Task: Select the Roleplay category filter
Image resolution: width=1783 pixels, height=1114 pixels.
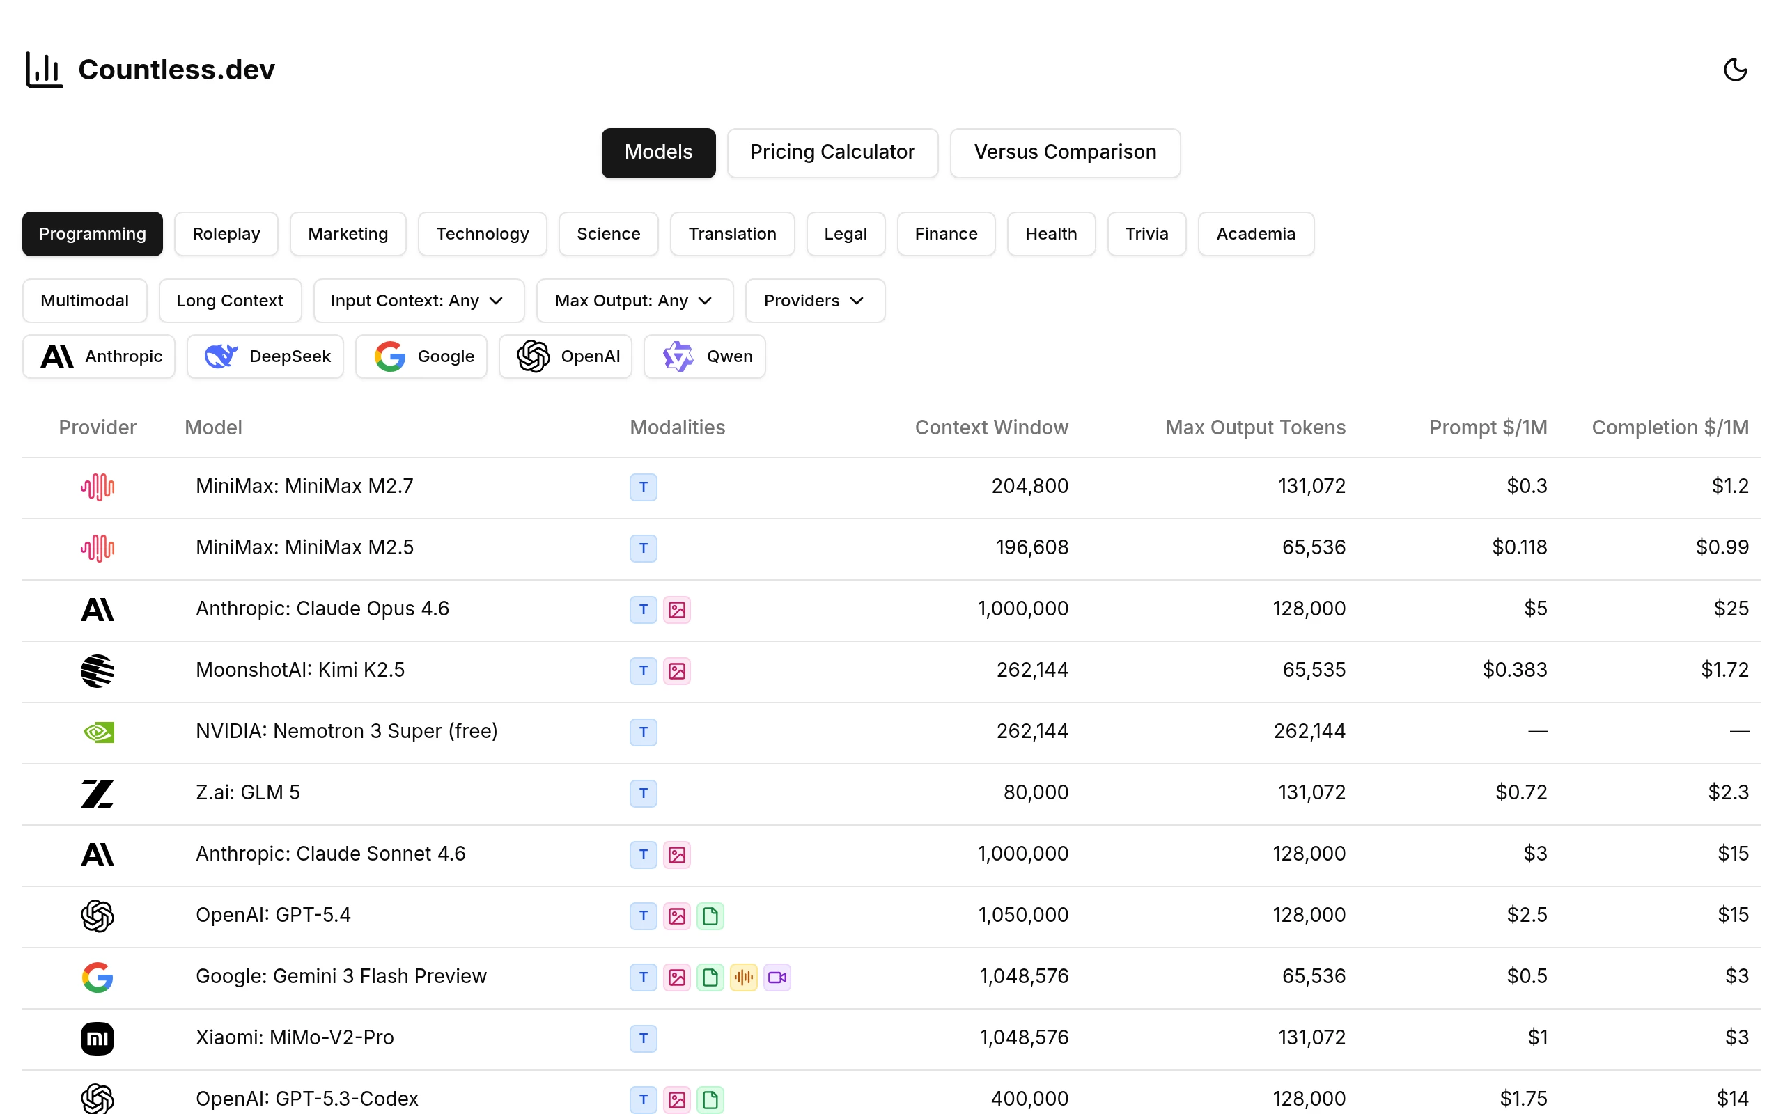Action: click(226, 233)
